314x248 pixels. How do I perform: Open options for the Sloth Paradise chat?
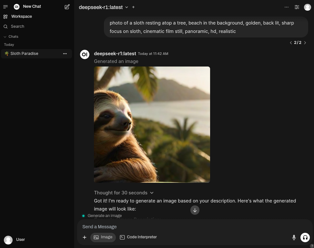click(65, 53)
